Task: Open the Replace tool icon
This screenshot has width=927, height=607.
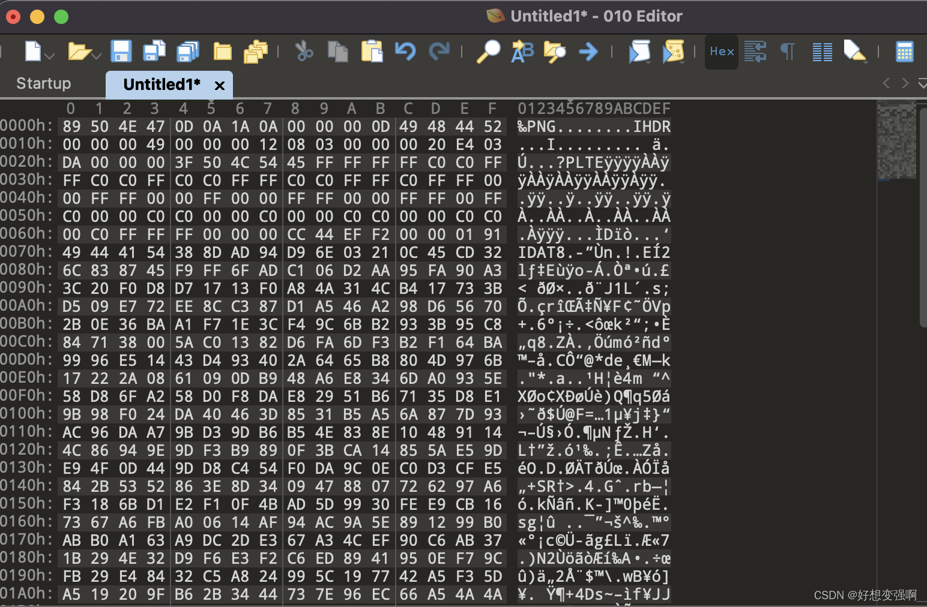Action: [x=522, y=52]
